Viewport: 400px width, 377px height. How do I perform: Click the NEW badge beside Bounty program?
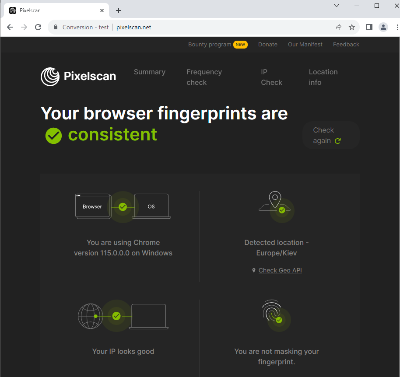point(240,44)
